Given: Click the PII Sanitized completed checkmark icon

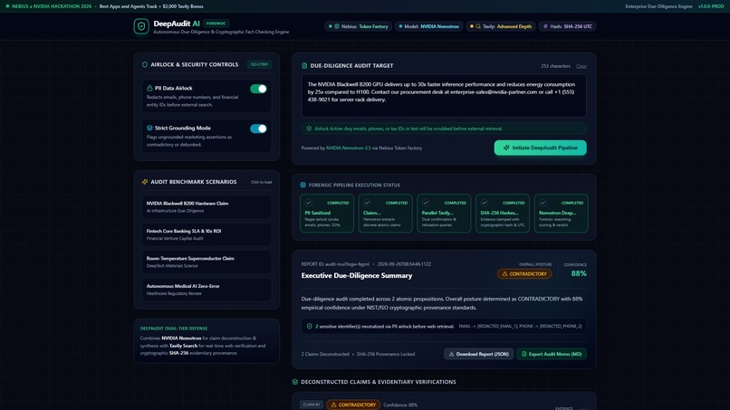Looking at the screenshot, I should tap(309, 203).
